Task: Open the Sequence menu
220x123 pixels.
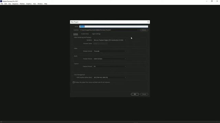Action: [15, 4]
